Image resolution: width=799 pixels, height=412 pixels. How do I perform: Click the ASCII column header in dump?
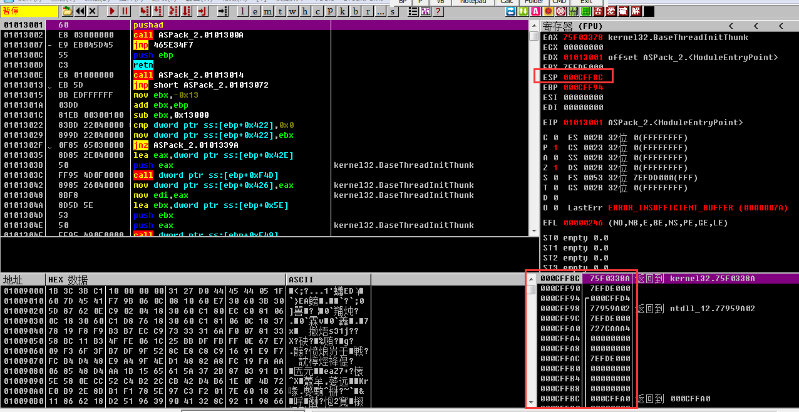pos(301,279)
